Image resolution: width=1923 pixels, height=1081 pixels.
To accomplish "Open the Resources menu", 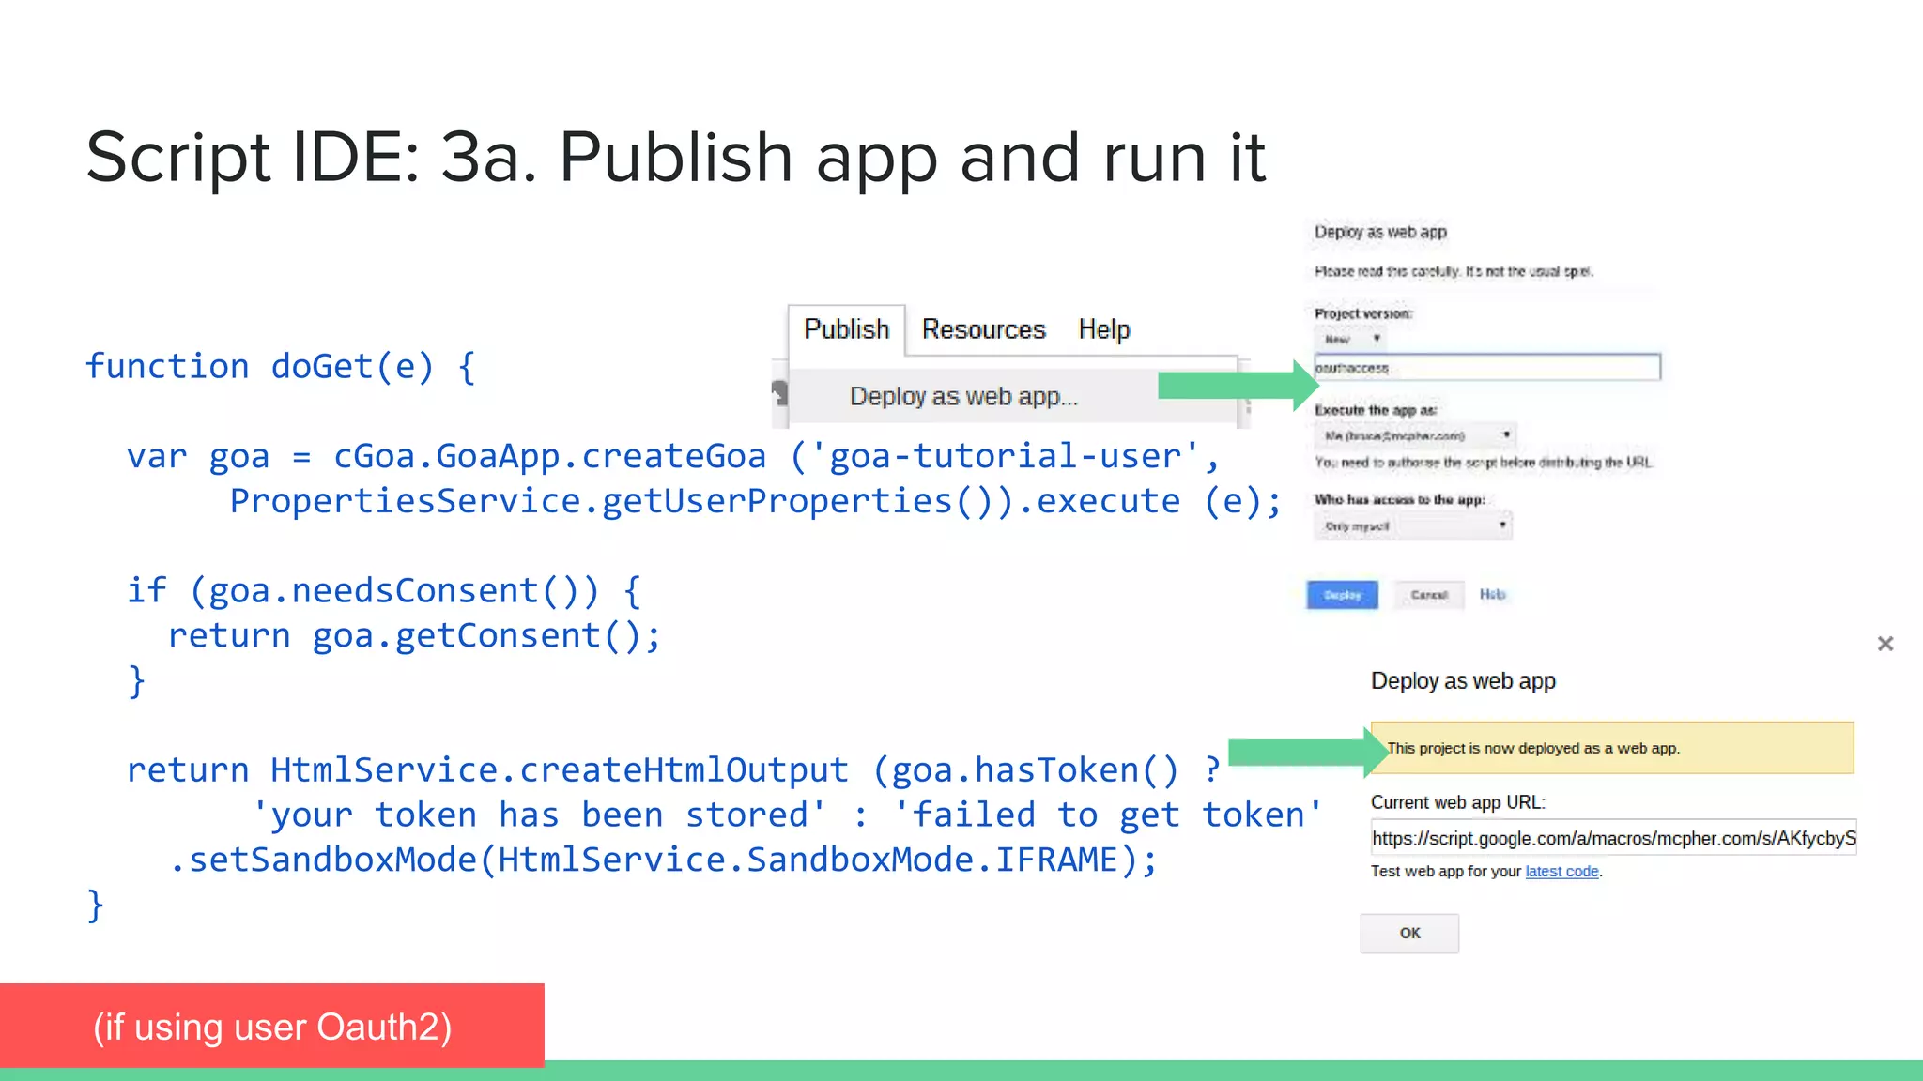I will pos(983,329).
